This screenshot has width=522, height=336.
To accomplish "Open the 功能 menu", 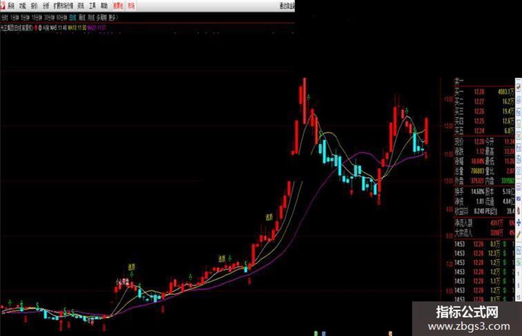I will click(x=22, y=6).
